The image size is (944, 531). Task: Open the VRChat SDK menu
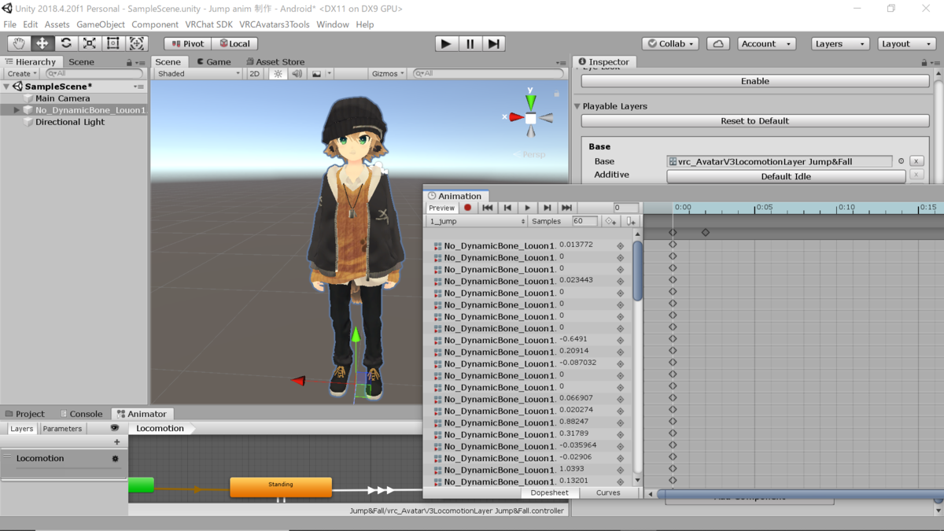[x=208, y=24]
